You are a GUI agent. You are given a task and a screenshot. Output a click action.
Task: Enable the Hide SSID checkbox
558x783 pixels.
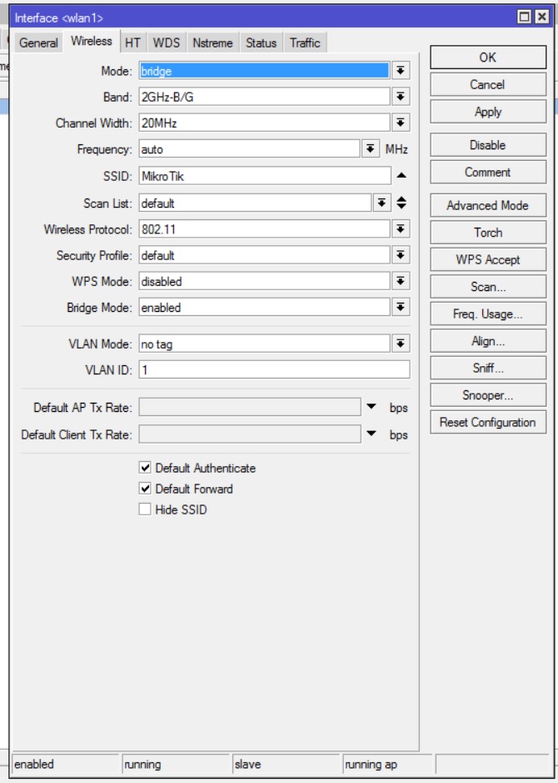point(145,509)
